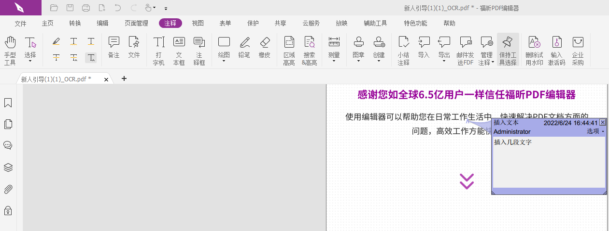This screenshot has height=231, width=609.
Task: Open the attachments paperclip panel
Action: pos(8,189)
